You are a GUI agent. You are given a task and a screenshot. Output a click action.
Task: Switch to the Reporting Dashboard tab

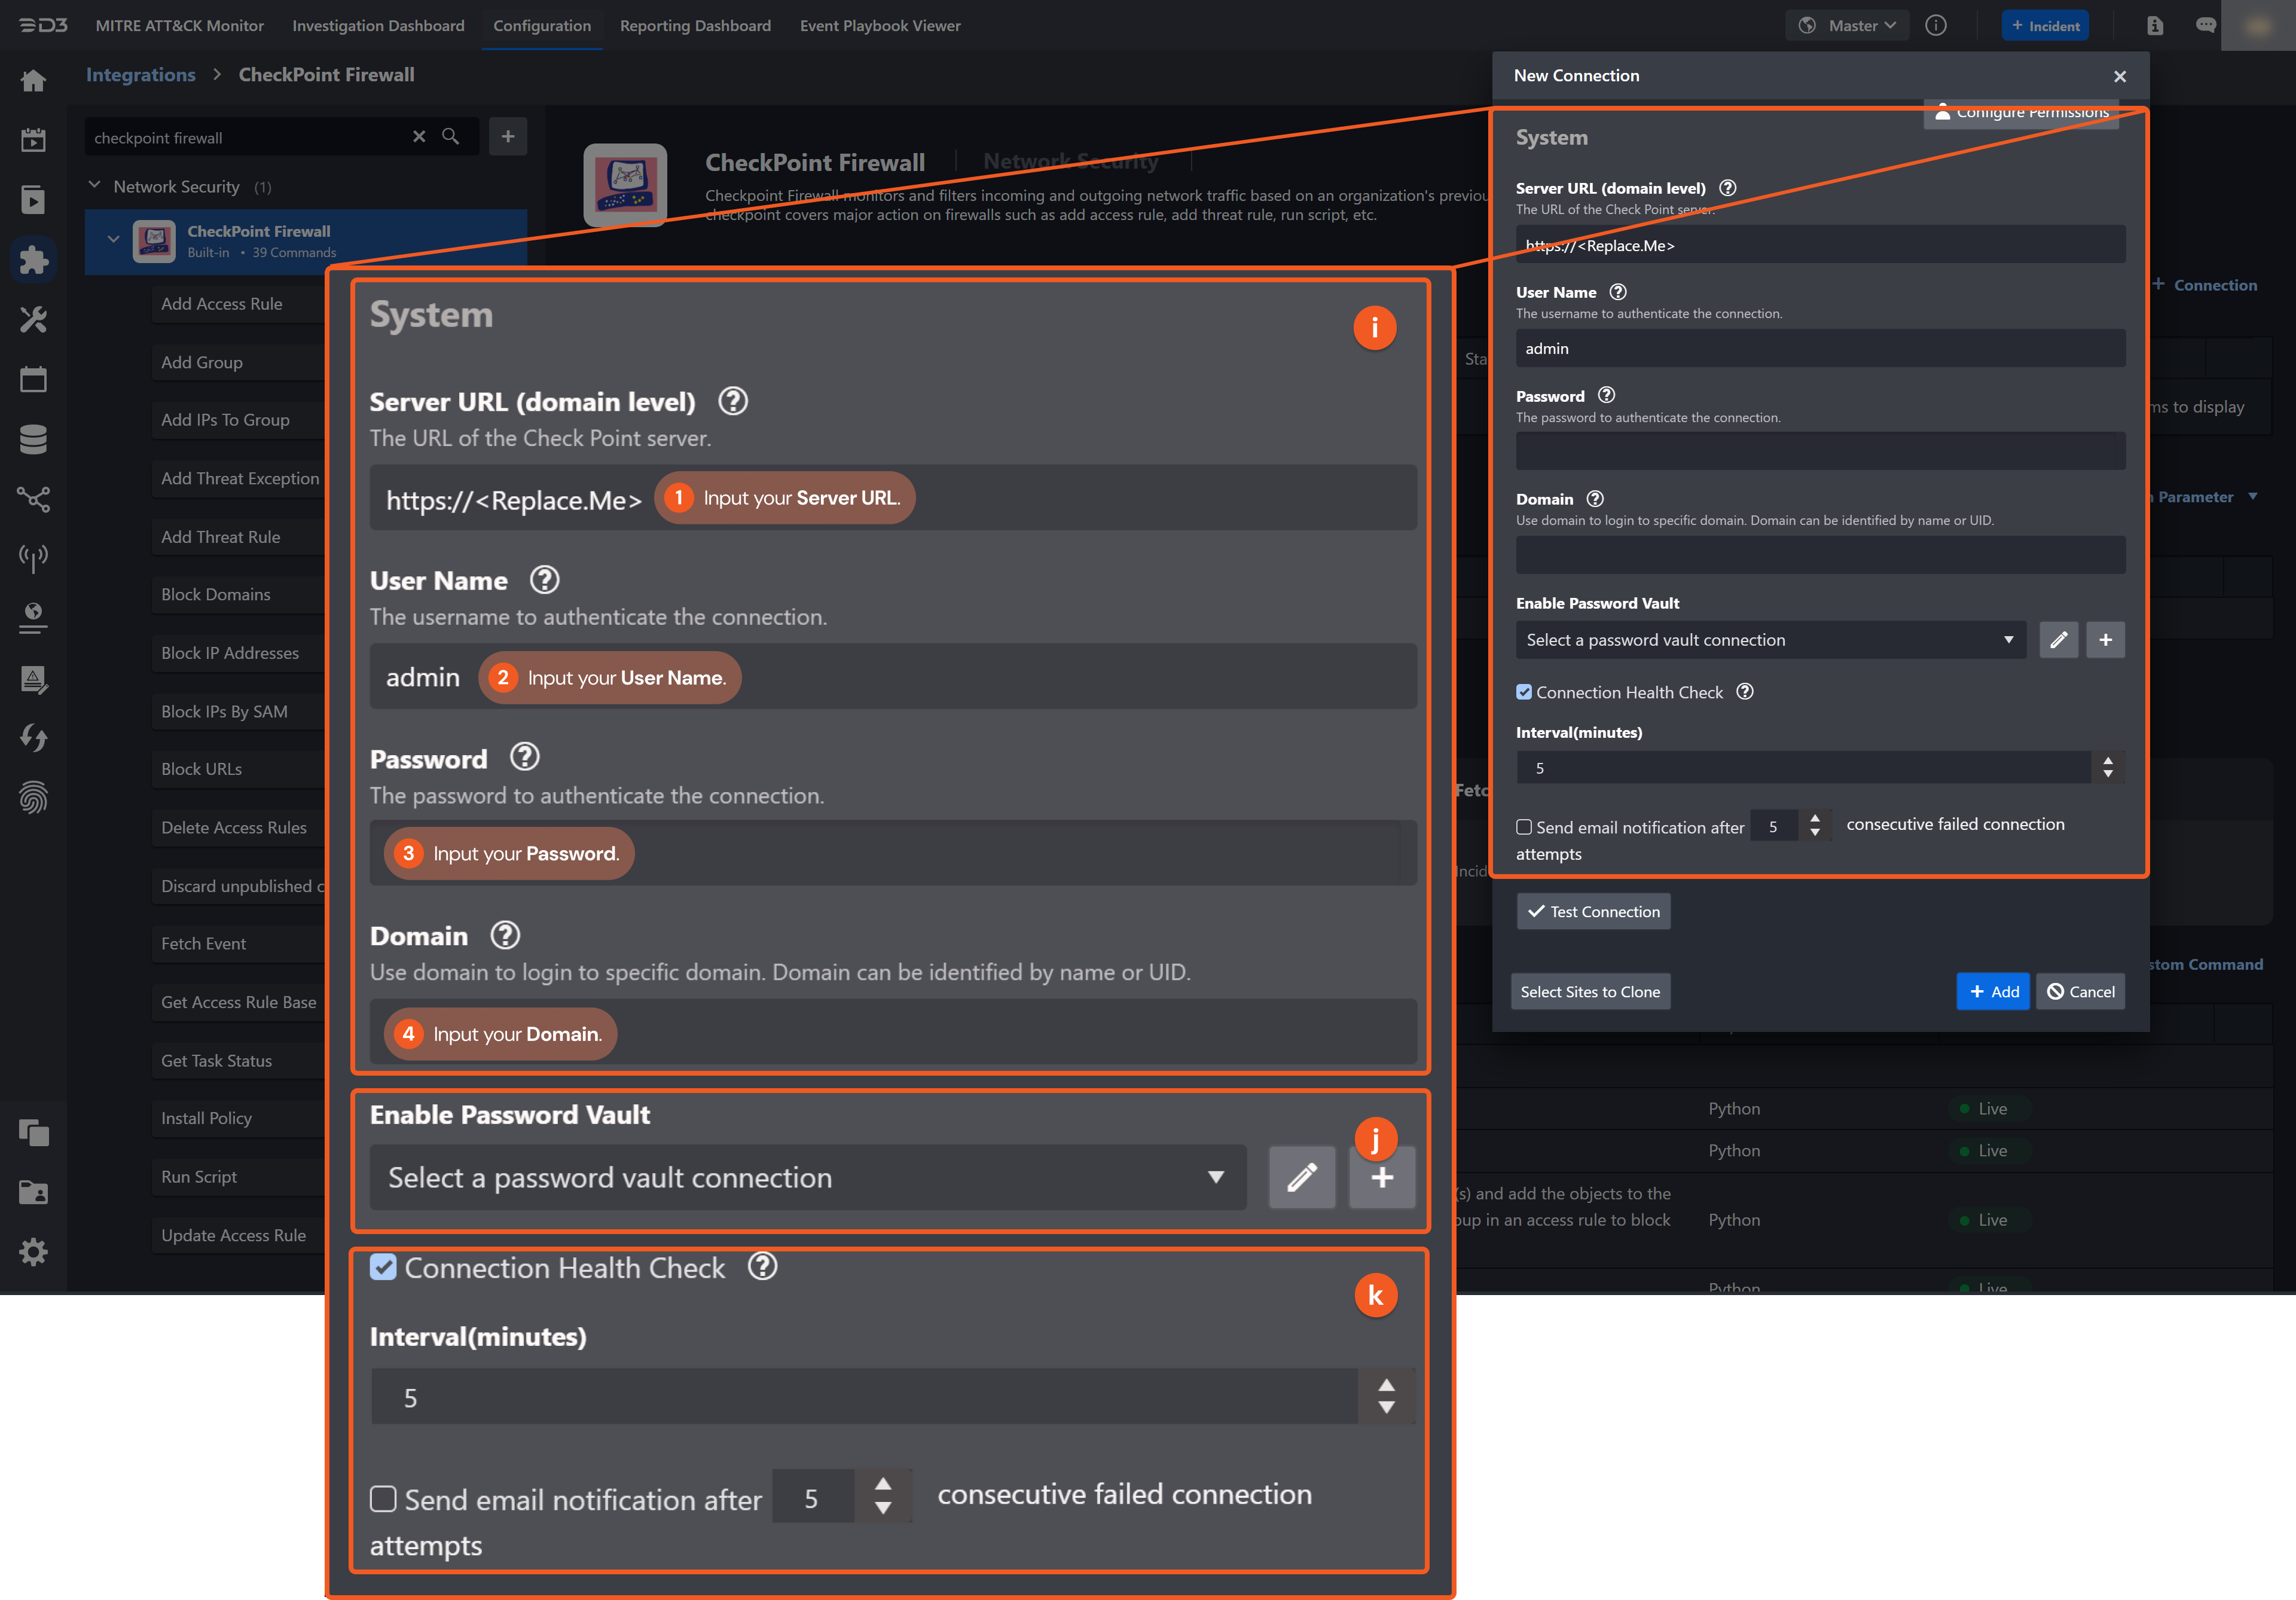(695, 25)
